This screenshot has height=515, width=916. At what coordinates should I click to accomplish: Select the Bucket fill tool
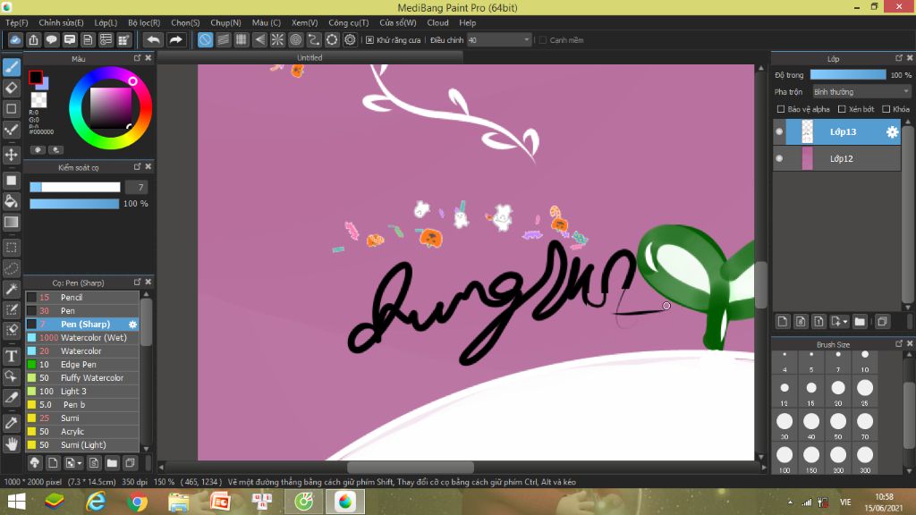point(12,201)
